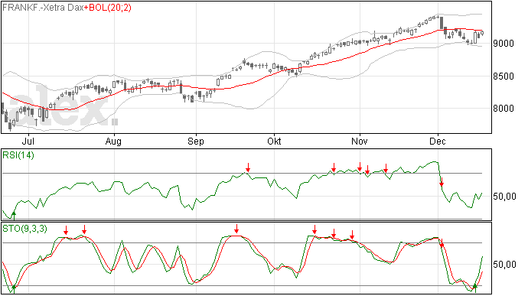
Task: Click the red STO arrow in December
Action: [x=442, y=243]
